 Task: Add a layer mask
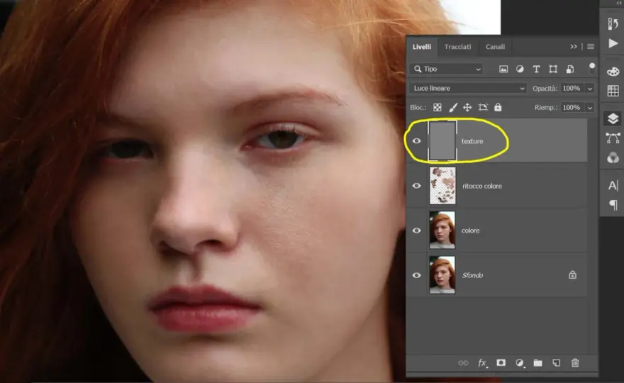[x=501, y=362]
